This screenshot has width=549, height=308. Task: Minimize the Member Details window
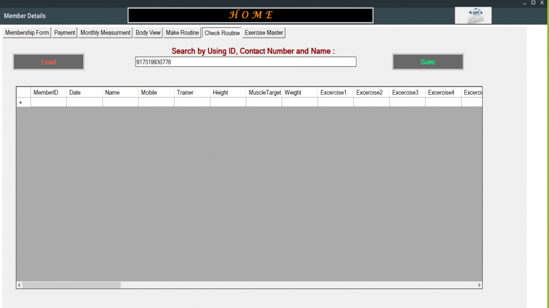[525, 3]
